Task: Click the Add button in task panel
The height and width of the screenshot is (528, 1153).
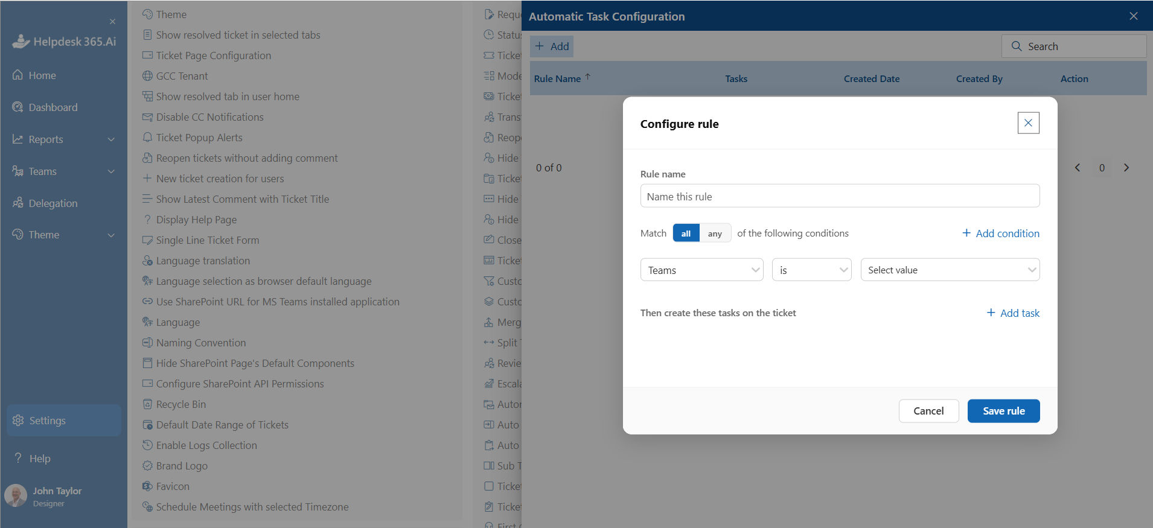Action: [552, 46]
